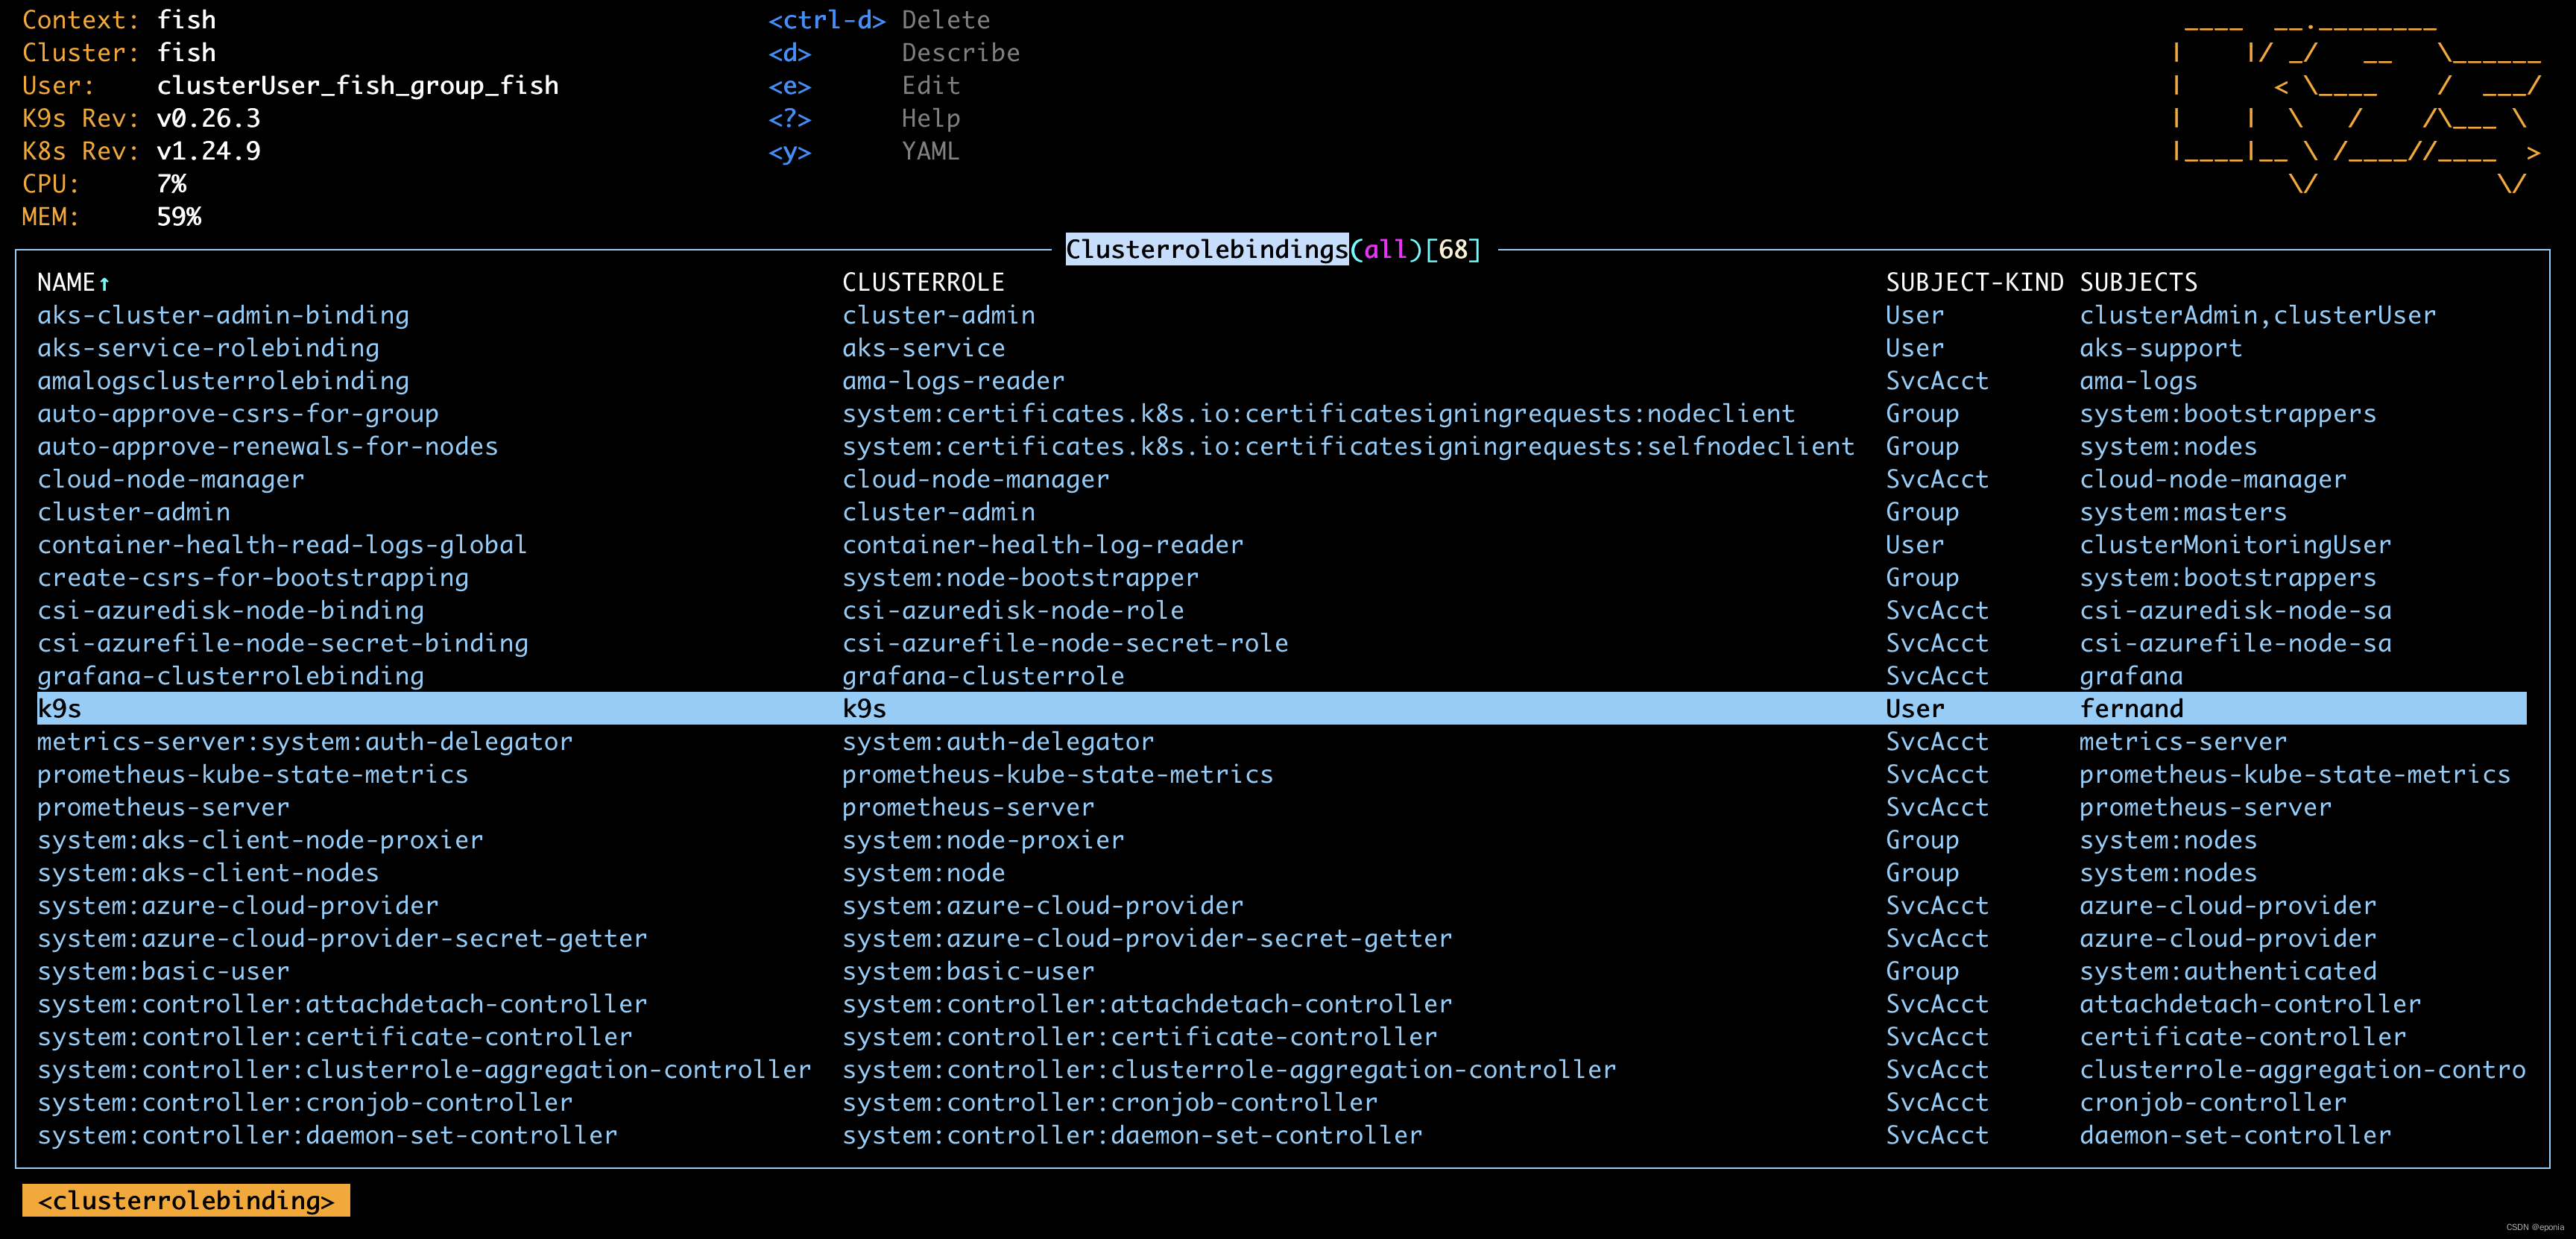Click the [68] count in the title
The image size is (2576, 1239).
point(1452,249)
